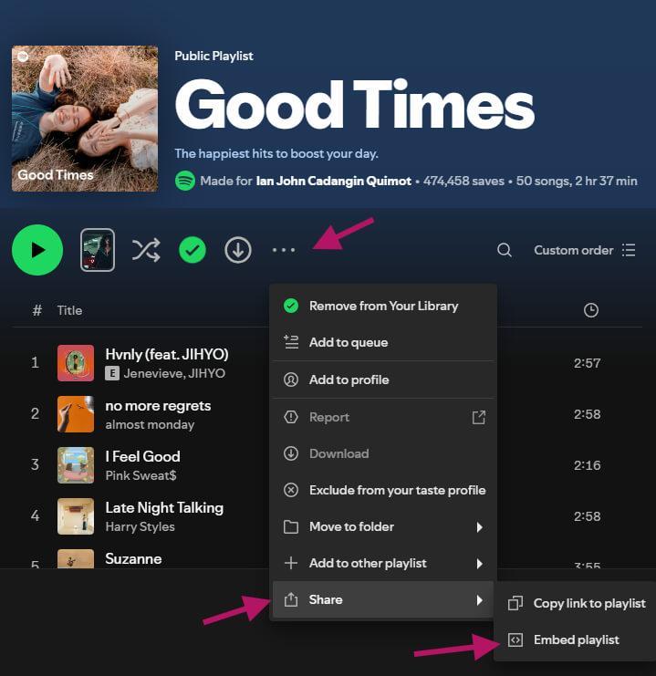Click Share row submenu arrow
The image size is (656, 676).
(480, 599)
